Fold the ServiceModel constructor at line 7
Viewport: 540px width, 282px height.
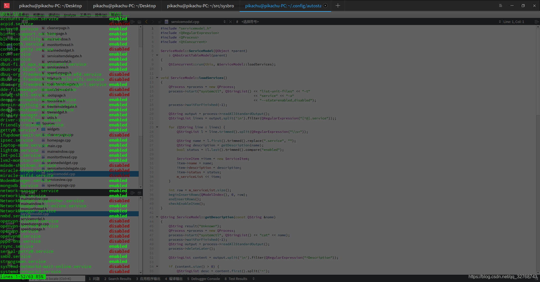(157, 55)
